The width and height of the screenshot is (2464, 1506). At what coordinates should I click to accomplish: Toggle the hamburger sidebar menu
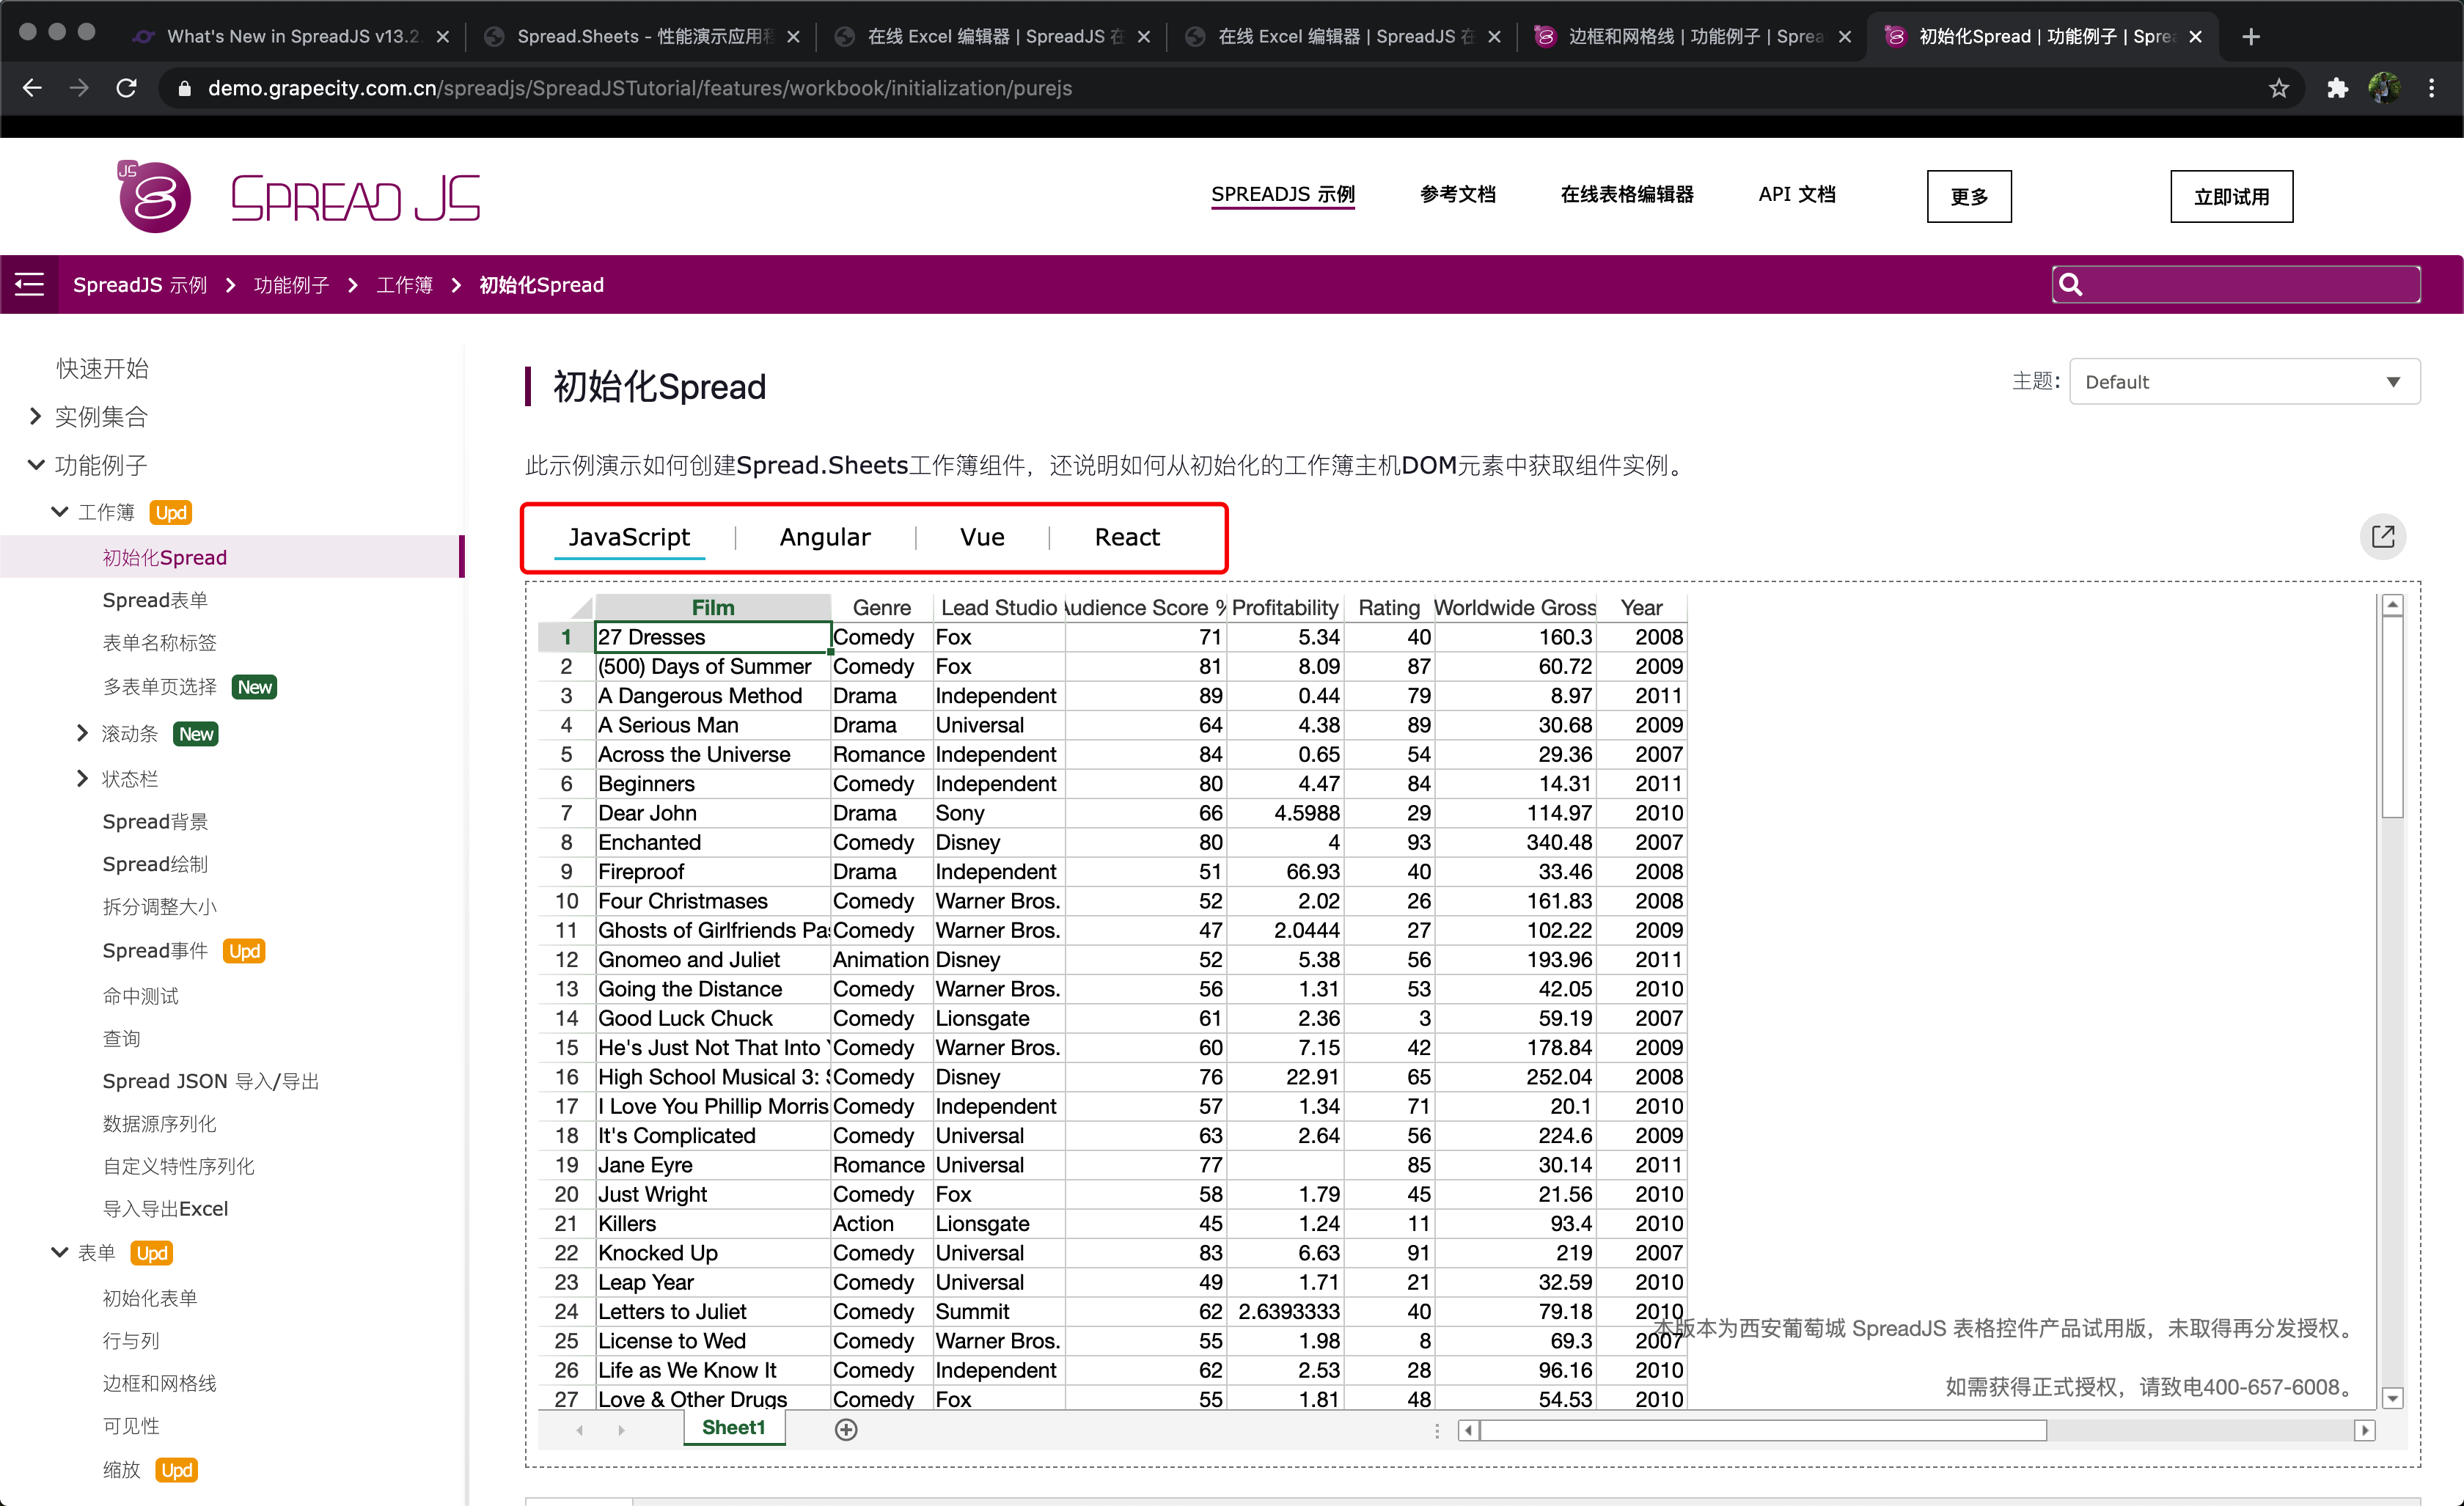pyautogui.click(x=29, y=284)
